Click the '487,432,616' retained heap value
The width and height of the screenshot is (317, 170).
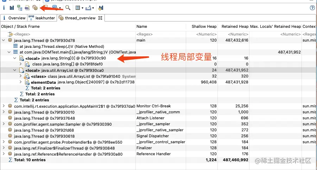pos(237,40)
